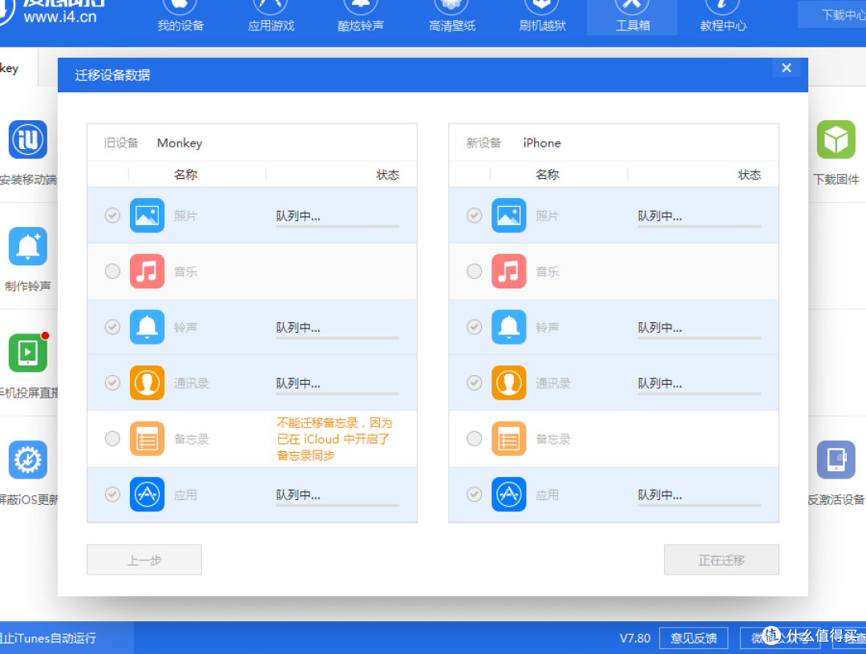The width and height of the screenshot is (866, 654).
Task: Close the 迁移设备数据 dialog
Action: point(787,68)
